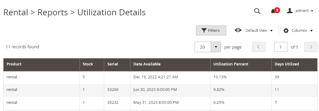Open the per page count dropdown arrow
319x111 pixels.
(x=216, y=47)
